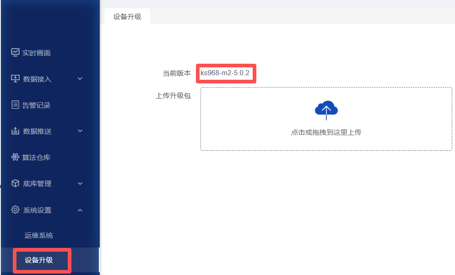Click the 数据推送 upload tray icon
The height and width of the screenshot is (275, 455).
coord(15,131)
